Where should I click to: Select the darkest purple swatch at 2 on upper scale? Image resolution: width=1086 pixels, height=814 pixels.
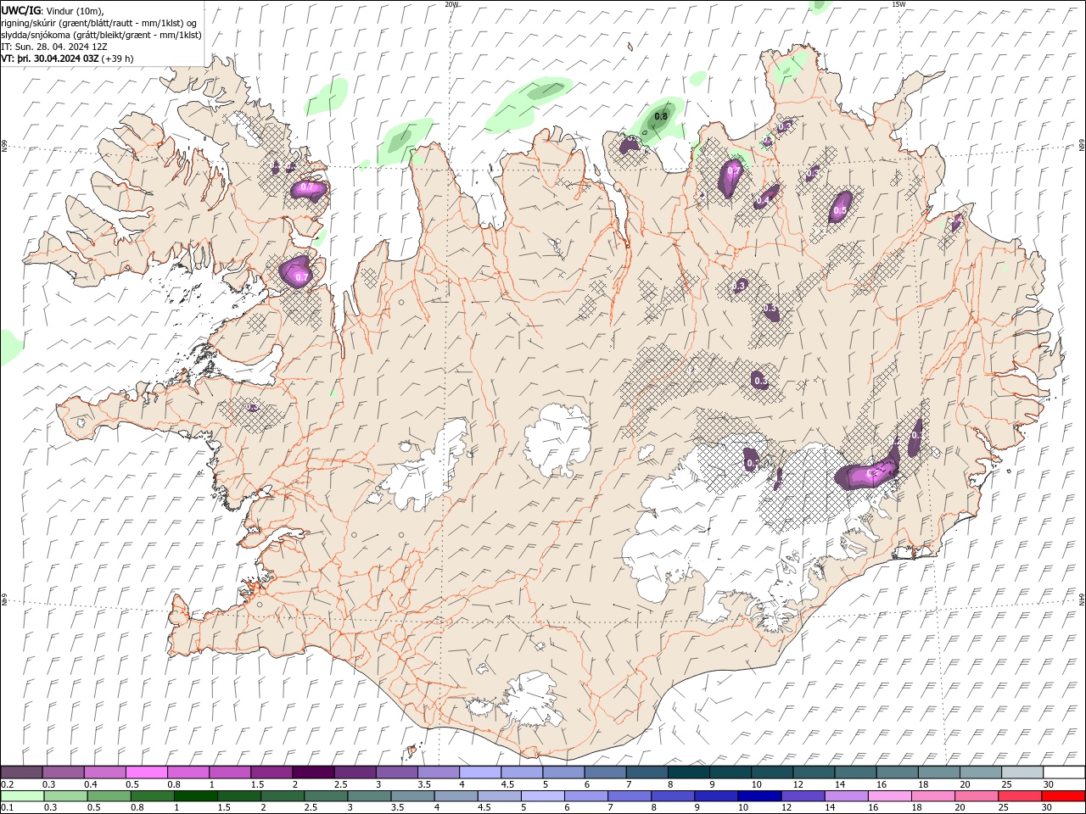(313, 772)
